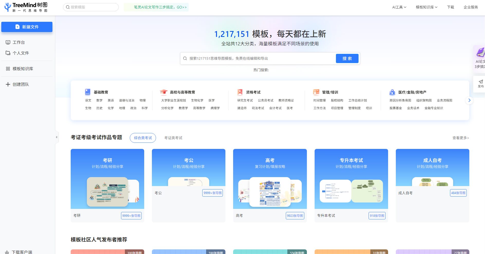The image size is (485, 254).
Task: Click the 新建文件 button
Action: (27, 27)
